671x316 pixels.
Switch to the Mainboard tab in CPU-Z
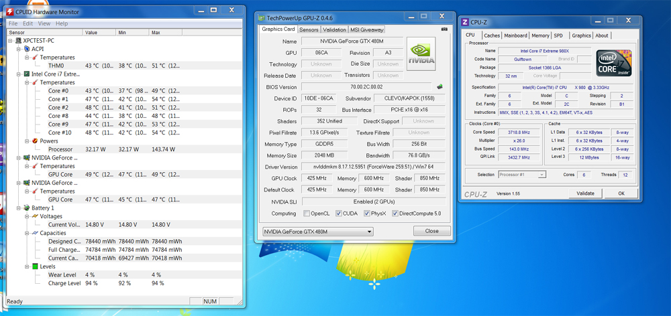tap(515, 35)
